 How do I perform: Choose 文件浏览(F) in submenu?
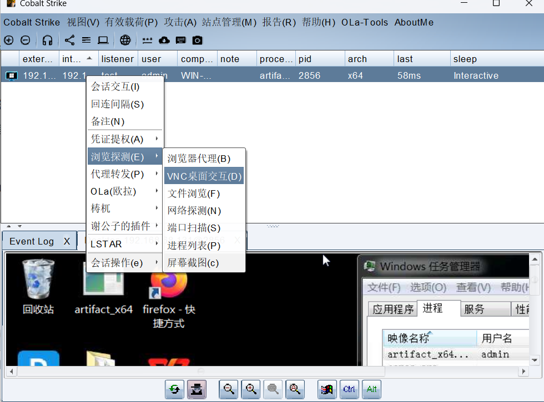[x=204, y=194]
